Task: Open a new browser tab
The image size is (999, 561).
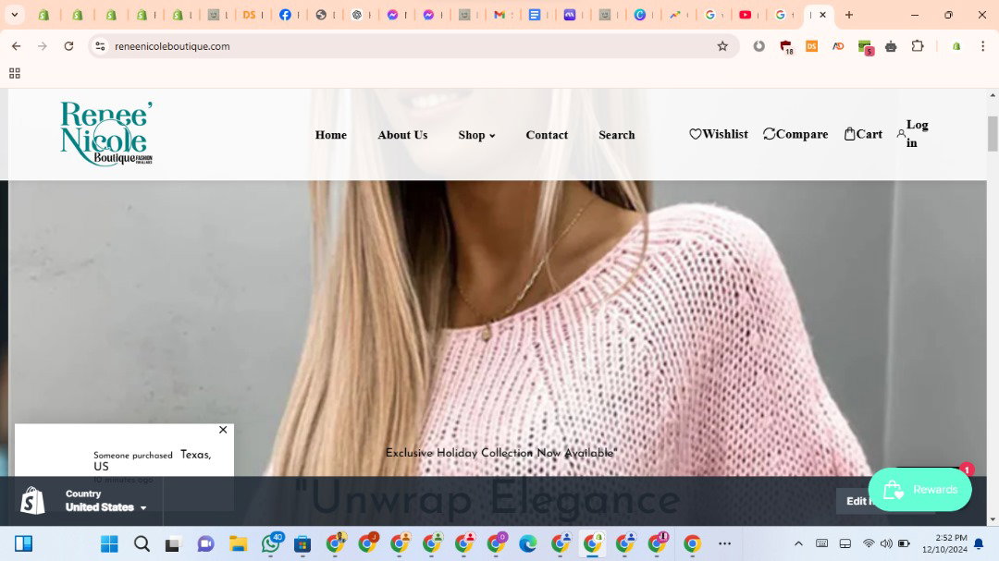Action: (x=848, y=15)
